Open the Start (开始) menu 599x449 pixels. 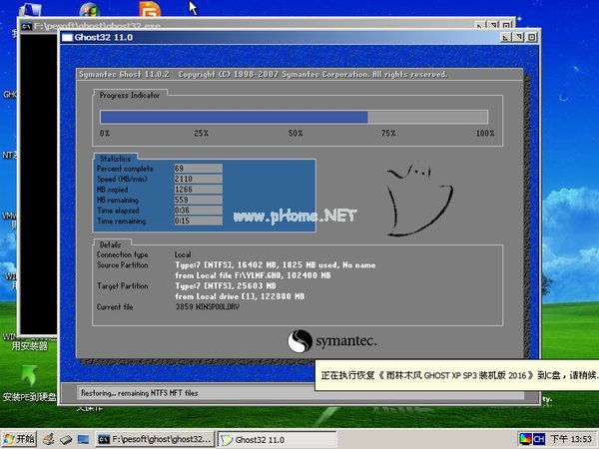point(19,439)
